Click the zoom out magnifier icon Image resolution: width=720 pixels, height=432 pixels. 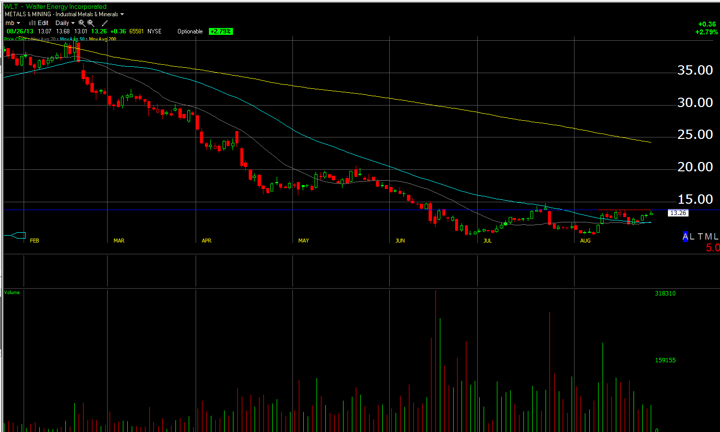tap(90, 23)
